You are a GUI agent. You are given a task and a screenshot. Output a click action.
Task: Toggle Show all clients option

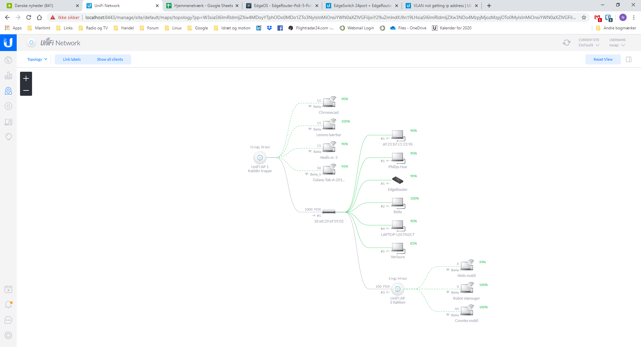[110, 59]
